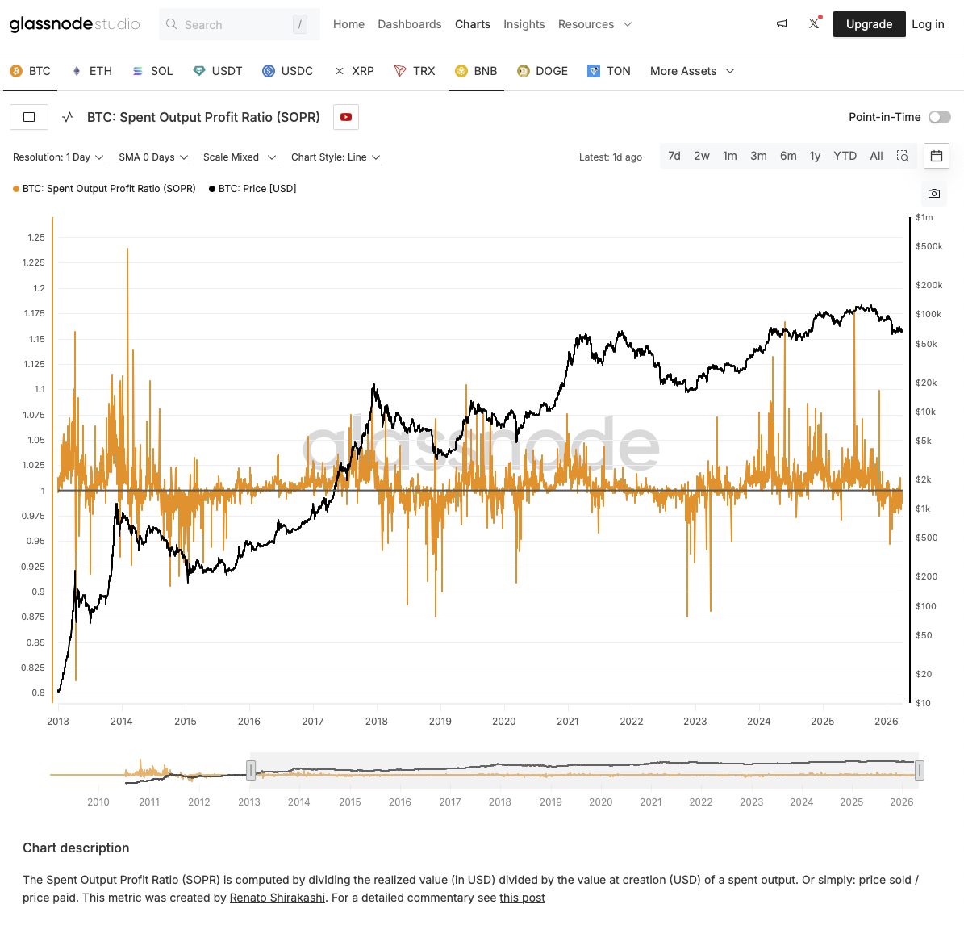Click the Search input field
The height and width of the screenshot is (925, 964).
[234, 25]
